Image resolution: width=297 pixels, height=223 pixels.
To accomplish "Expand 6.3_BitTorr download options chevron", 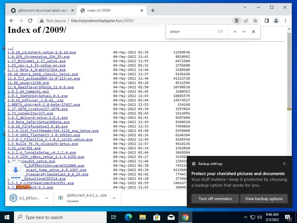I will click(47, 198).
